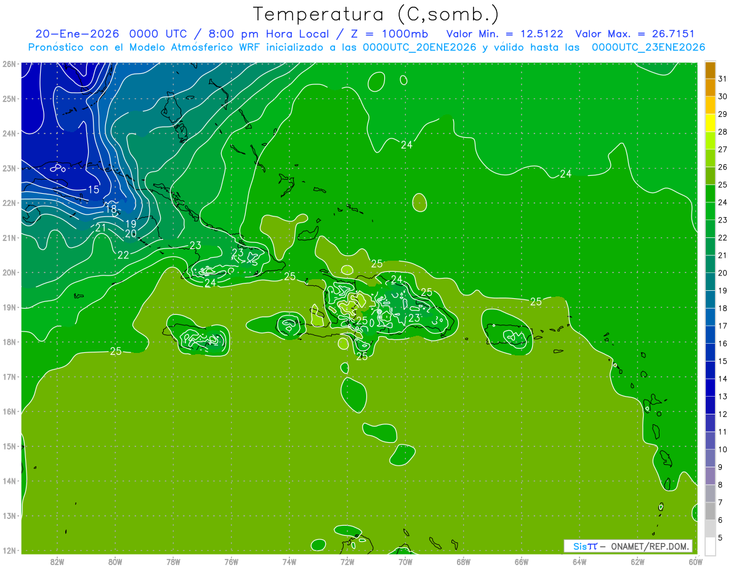The width and height of the screenshot is (739, 570).
Task: Select the "Valor Max. = 26.7151" readout
Action: (634, 34)
